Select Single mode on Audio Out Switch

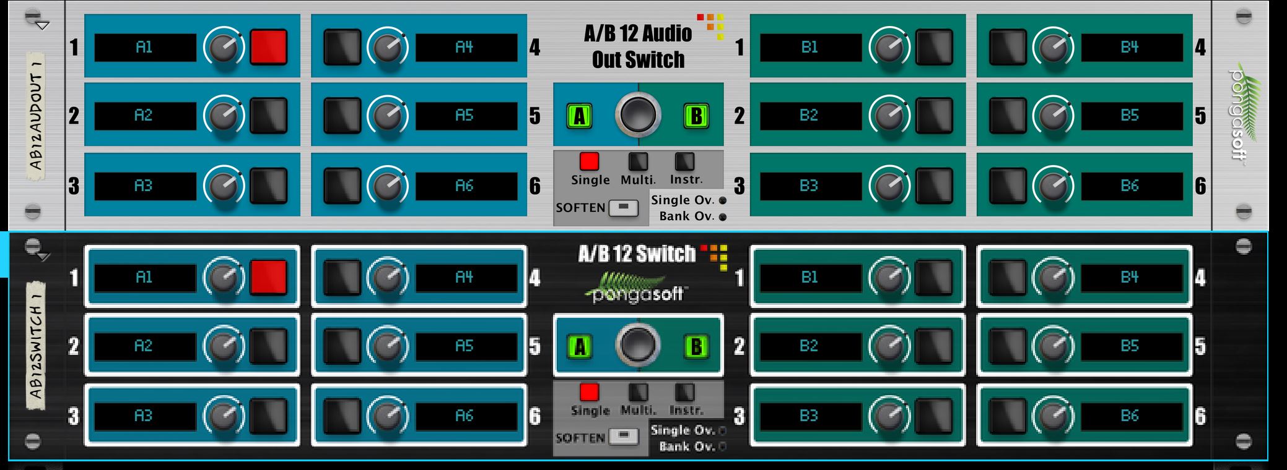[x=589, y=161]
